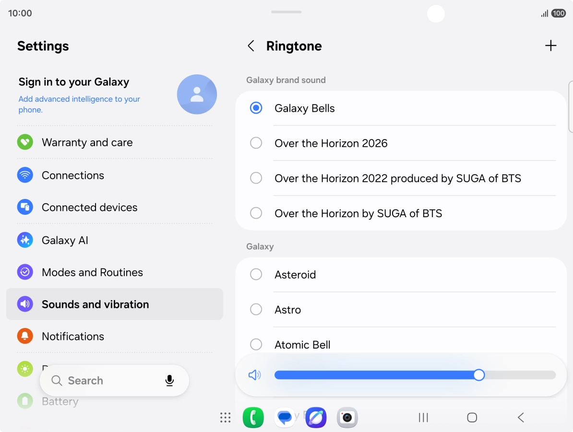
Task: Select Astro ringtone
Action: (x=401, y=310)
